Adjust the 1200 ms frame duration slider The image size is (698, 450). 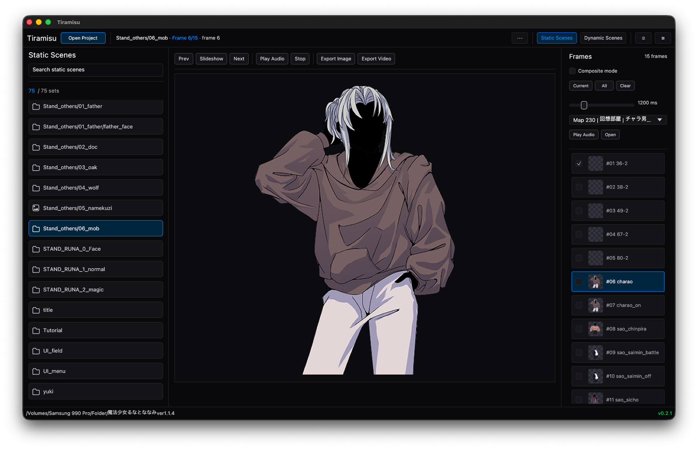tap(584, 105)
